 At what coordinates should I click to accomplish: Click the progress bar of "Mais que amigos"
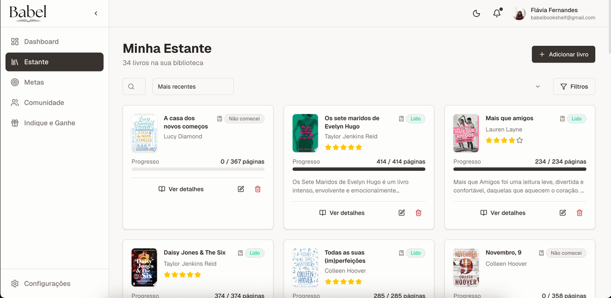coord(519,169)
